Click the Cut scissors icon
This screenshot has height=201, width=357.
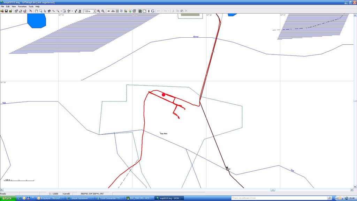[x=173, y=11]
